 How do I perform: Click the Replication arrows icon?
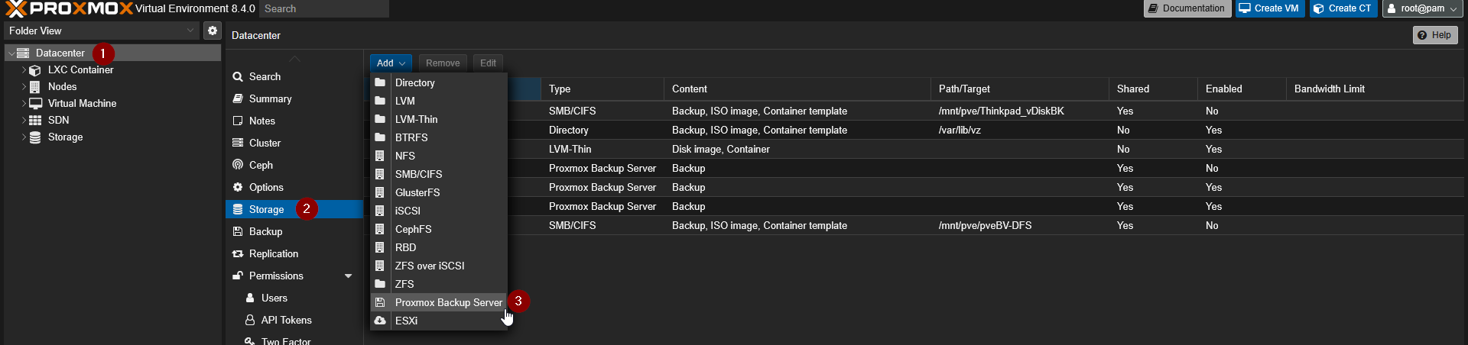click(x=238, y=253)
